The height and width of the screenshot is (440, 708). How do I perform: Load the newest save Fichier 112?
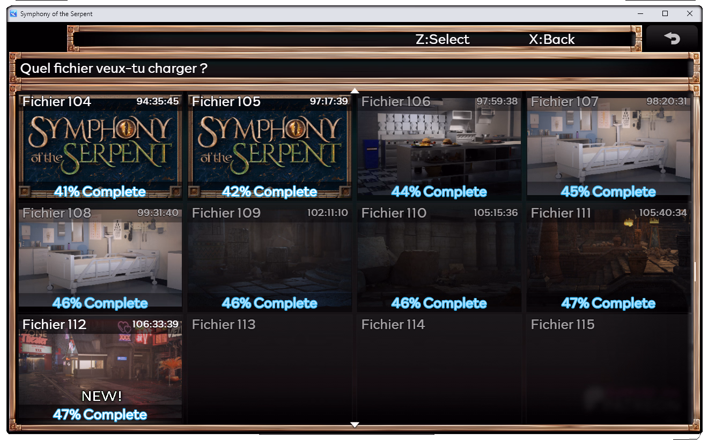[x=100, y=369]
